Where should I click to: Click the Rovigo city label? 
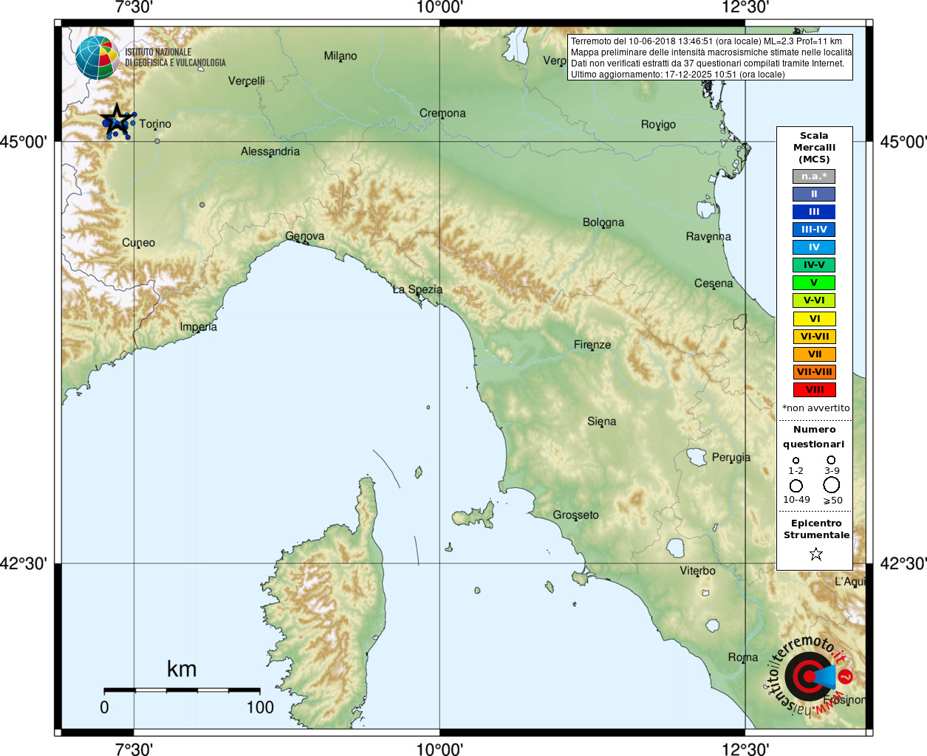658,125
